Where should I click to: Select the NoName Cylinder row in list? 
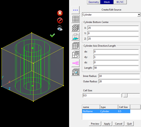point(106,111)
